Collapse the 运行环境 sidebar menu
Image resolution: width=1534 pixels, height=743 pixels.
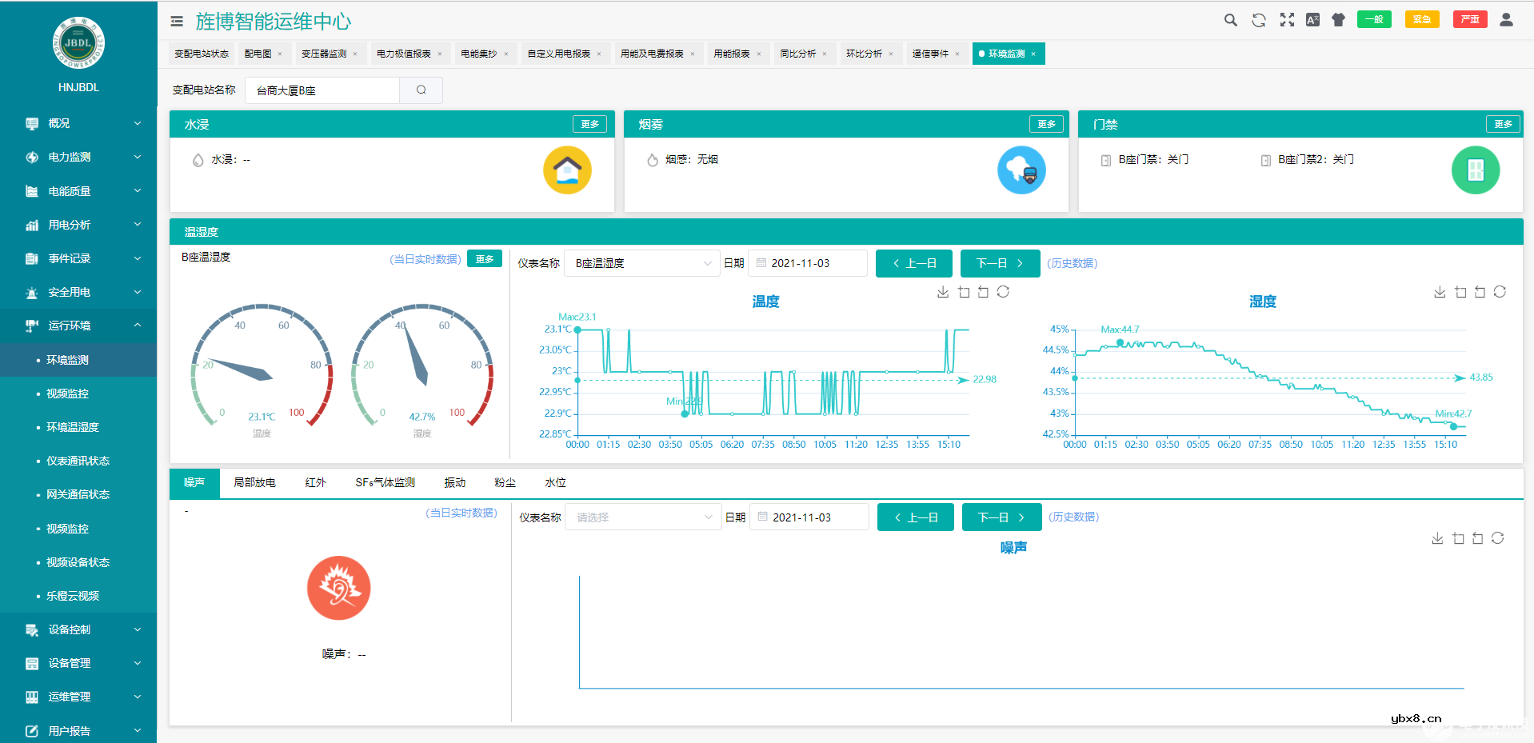tap(78, 326)
